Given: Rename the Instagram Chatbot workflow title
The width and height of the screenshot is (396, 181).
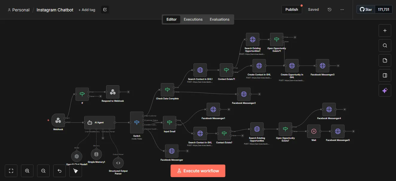Looking at the screenshot, I should pos(55,10).
